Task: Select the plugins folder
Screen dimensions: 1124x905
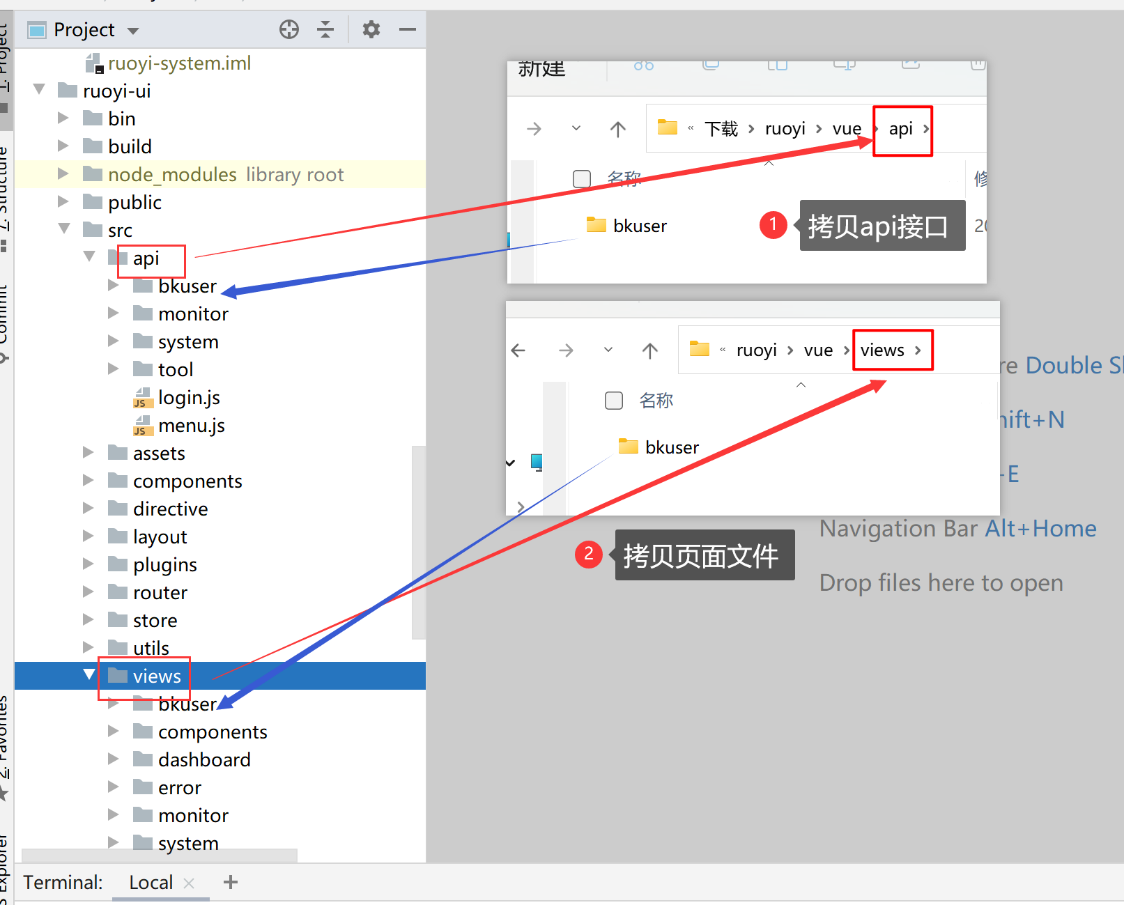Action: 164,564
